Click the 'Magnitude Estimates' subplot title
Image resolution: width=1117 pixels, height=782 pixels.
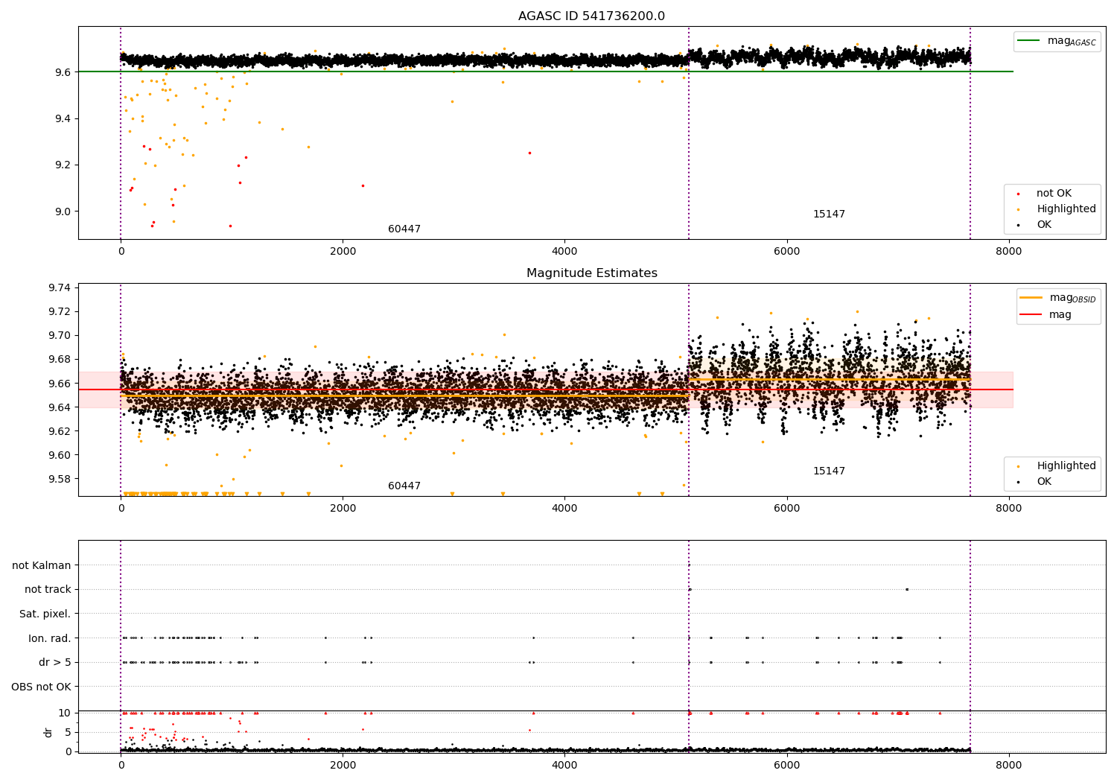tap(591, 273)
